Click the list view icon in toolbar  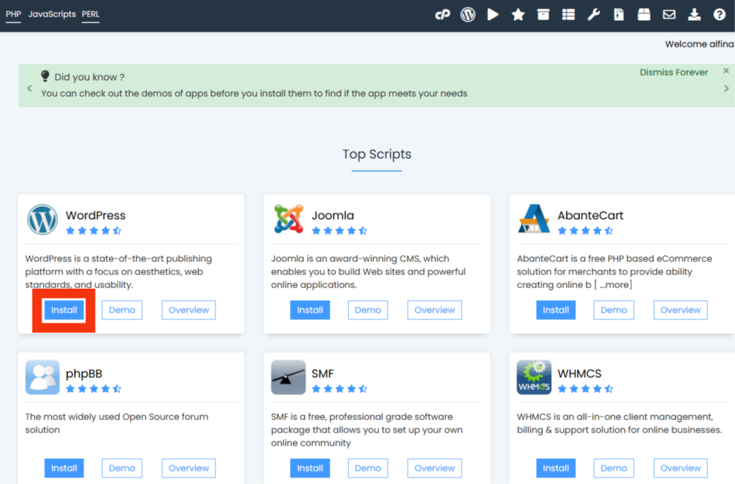(x=568, y=14)
